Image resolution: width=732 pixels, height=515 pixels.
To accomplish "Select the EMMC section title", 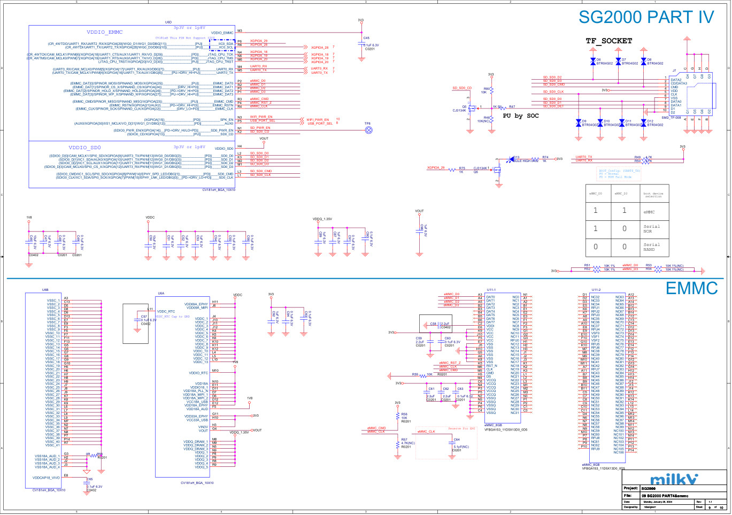I will click(691, 288).
